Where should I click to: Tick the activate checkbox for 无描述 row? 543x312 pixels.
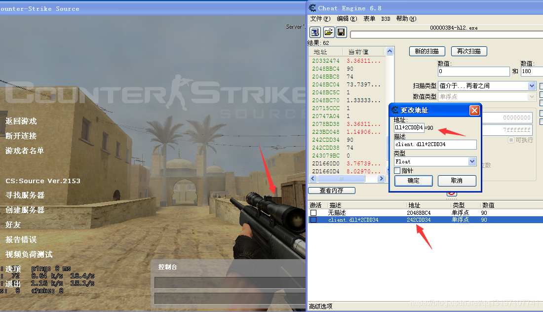click(x=313, y=213)
